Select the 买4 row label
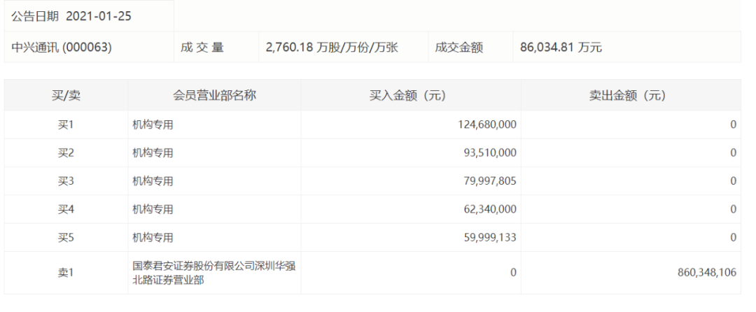The image size is (756, 312). [66, 209]
